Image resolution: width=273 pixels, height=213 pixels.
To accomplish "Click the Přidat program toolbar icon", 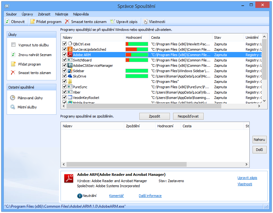I will click(32, 21).
